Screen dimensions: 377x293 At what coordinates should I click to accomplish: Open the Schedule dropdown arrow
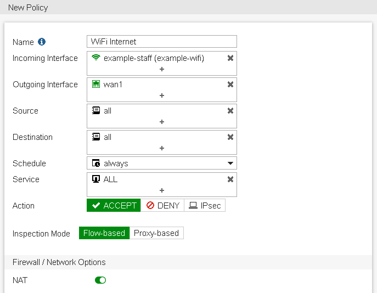[x=230, y=163]
